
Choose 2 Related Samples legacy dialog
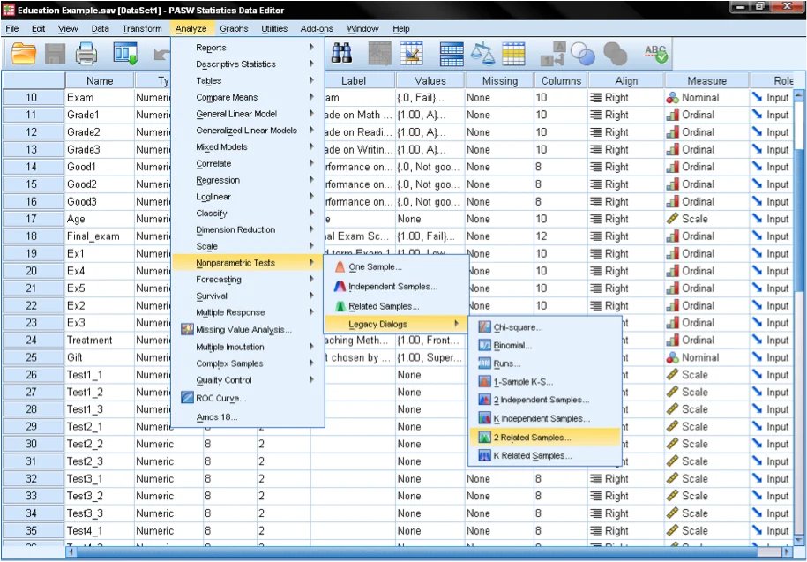[545, 438]
